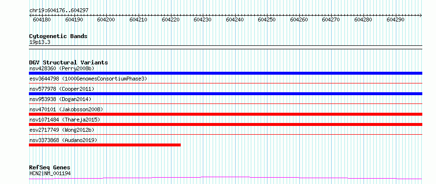The height and width of the screenshot is (184, 436).
Task: Click the thin red esv3644798 variant line
Action: 225,83
